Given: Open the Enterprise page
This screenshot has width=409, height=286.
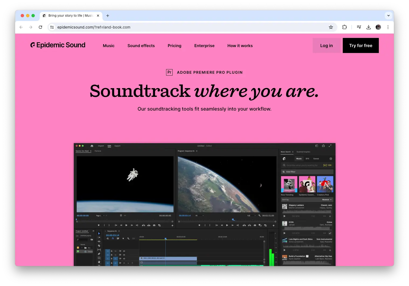Looking at the screenshot, I should (x=204, y=46).
